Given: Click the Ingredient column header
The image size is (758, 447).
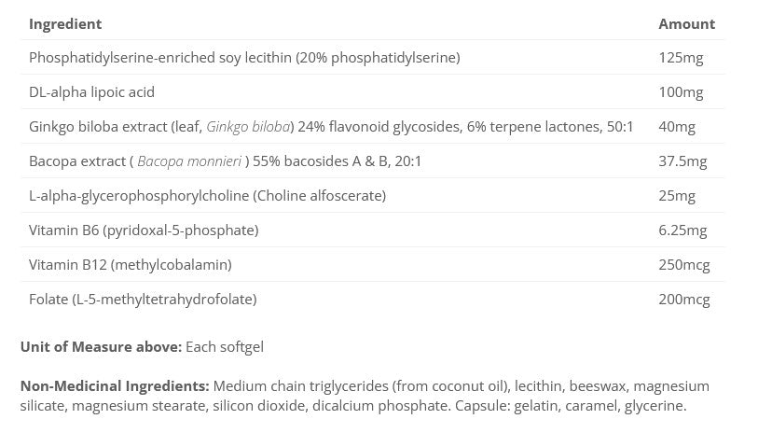Looking at the screenshot, I should click(65, 23).
